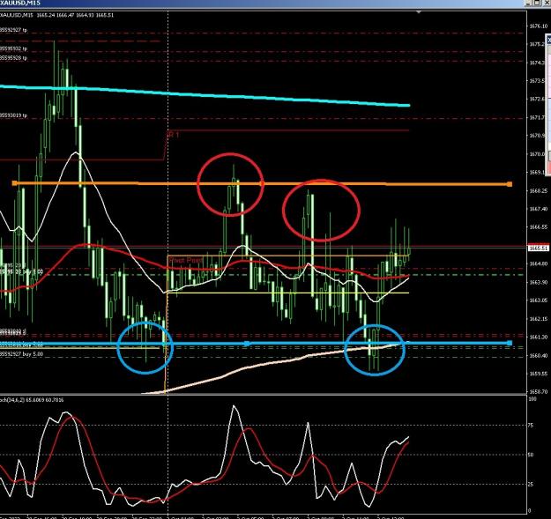Image resolution: width=551 pixels, height=519 pixels.
Task: Click the 1662.15 price scale value
Action: tap(539, 319)
